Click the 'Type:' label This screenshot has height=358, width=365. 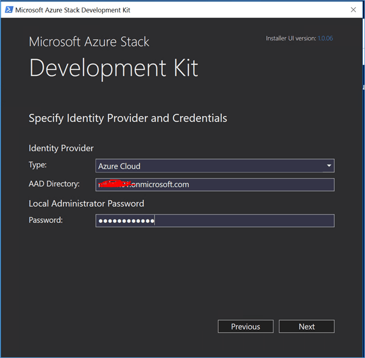point(37,165)
